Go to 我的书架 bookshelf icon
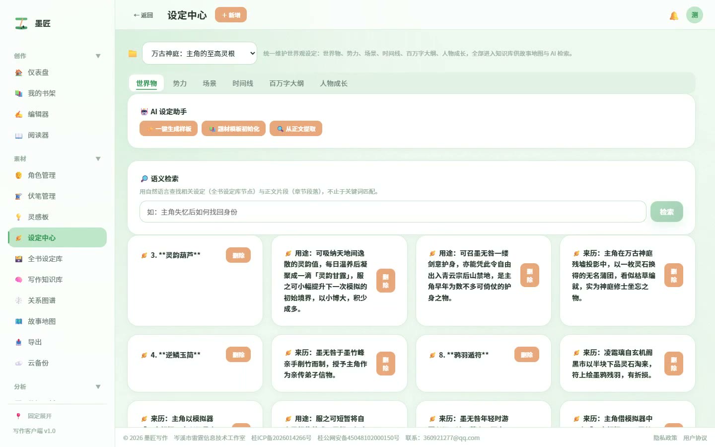This screenshot has height=447, width=715. tap(18, 93)
